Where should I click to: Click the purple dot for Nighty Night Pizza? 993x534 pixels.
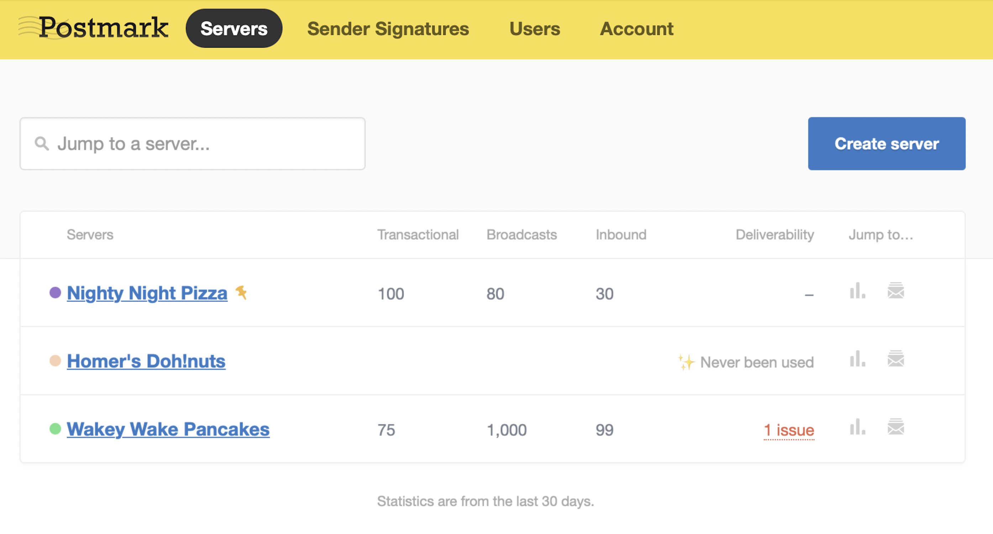click(x=55, y=293)
